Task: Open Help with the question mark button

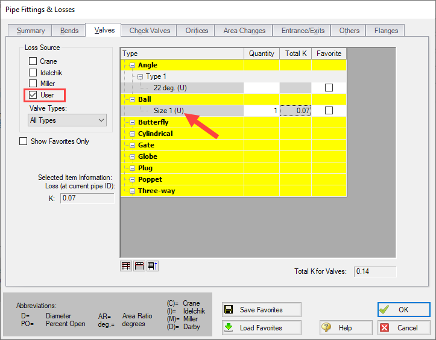Action: (x=346, y=328)
